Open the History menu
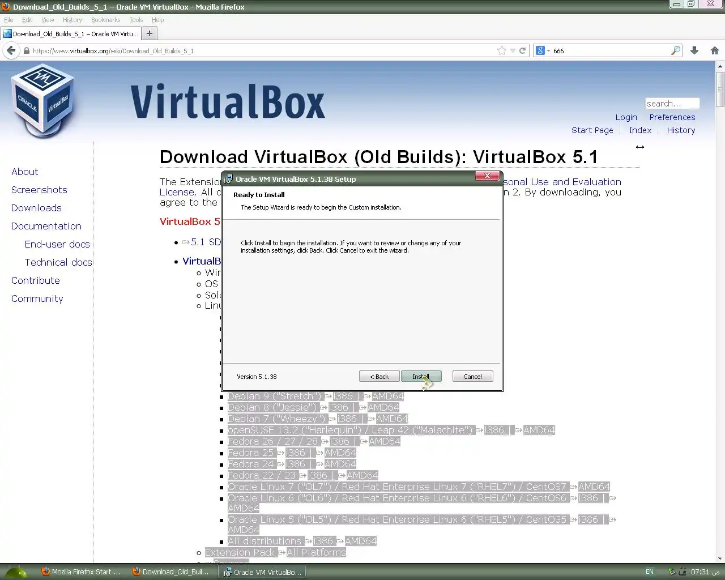 (x=72, y=20)
